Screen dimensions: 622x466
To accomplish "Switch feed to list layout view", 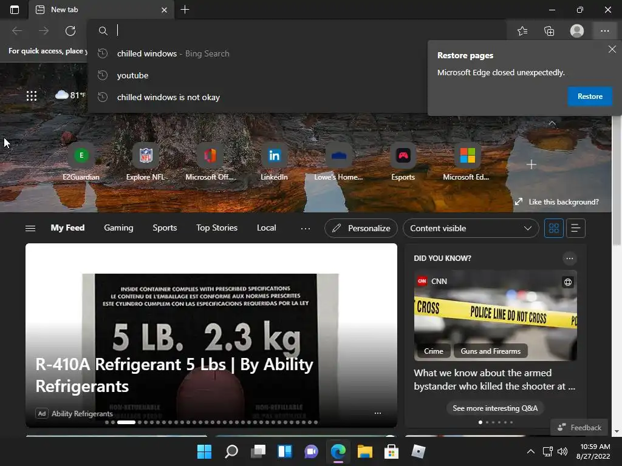I will (x=576, y=228).
